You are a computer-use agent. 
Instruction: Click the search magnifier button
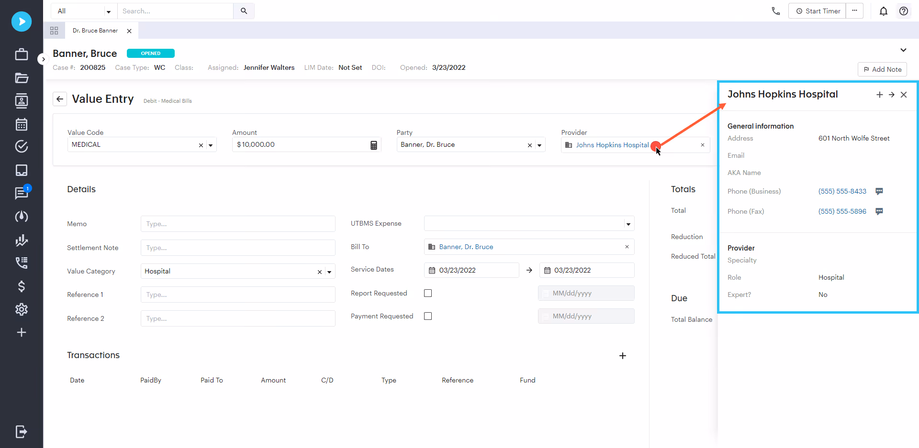244,11
